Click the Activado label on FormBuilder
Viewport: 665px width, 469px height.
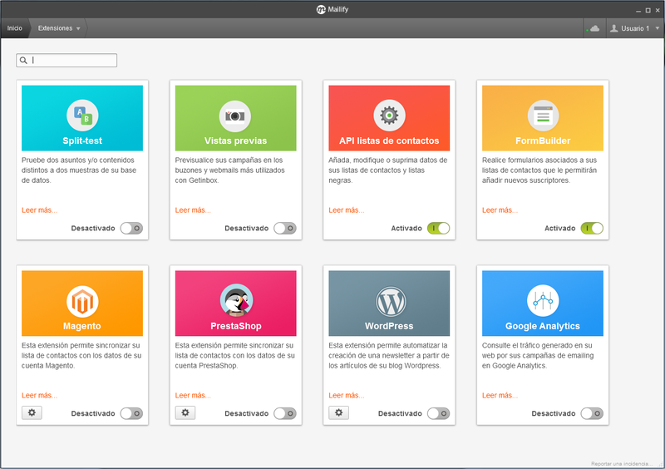tap(559, 229)
